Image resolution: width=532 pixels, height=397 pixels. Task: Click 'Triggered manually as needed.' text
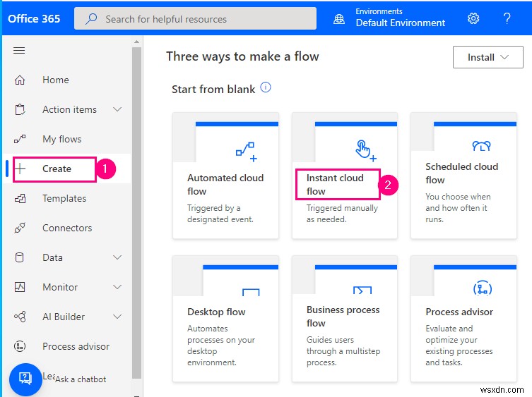tap(342, 214)
